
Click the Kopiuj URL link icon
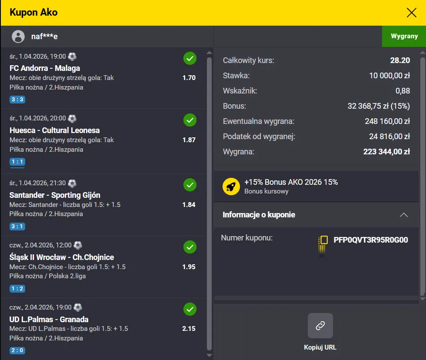coord(320,326)
